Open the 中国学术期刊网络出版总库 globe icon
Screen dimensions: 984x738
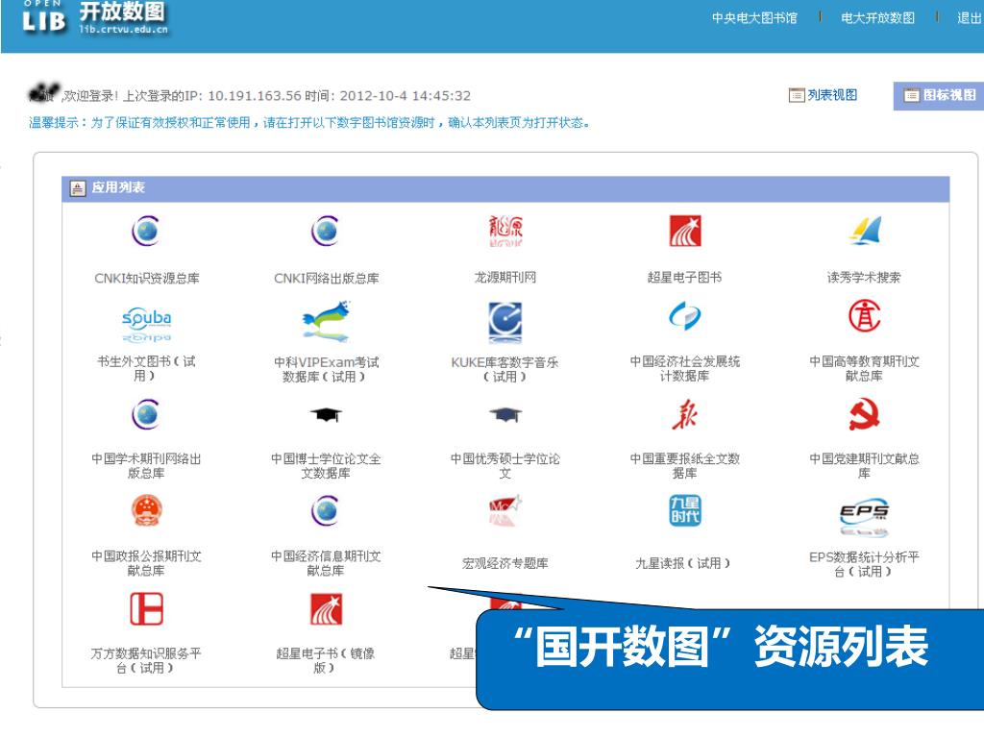[146, 414]
